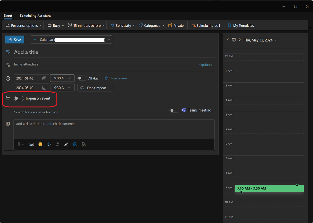The width and height of the screenshot is (313, 223).
Task: Open the Response options menu
Action: point(24,26)
